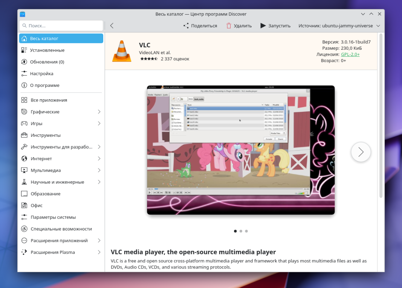Viewport: 402px width, 288px height.
Task: Remove VLC with Удалить button
Action: pyautogui.click(x=239, y=26)
